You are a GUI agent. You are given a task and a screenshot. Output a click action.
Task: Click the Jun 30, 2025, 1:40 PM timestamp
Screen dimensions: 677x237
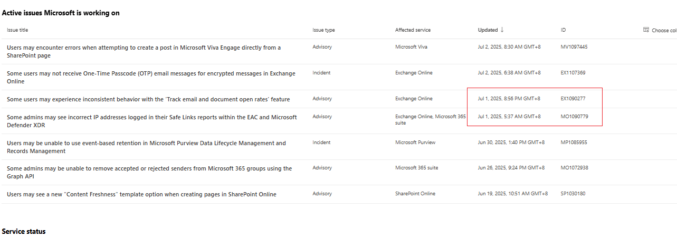pos(511,143)
